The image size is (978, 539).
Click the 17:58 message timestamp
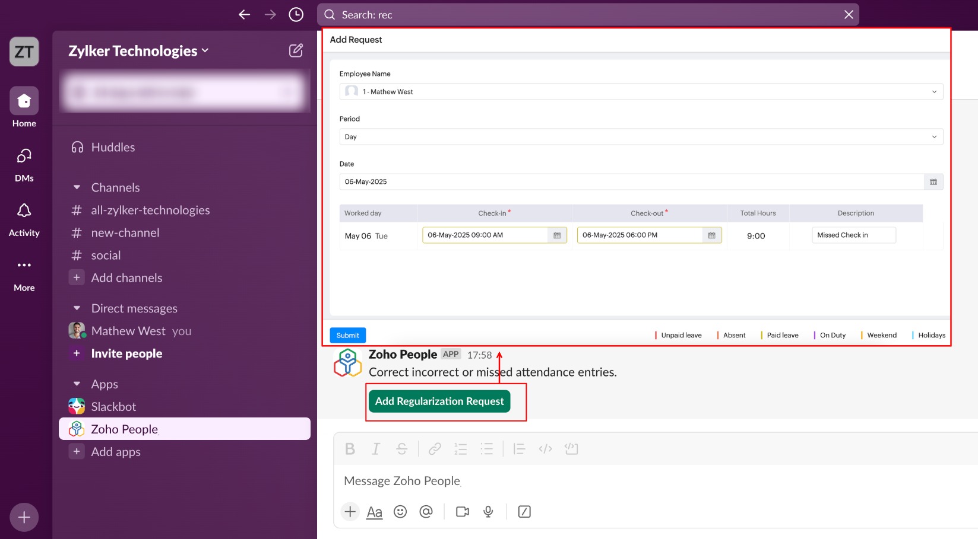pyautogui.click(x=480, y=355)
